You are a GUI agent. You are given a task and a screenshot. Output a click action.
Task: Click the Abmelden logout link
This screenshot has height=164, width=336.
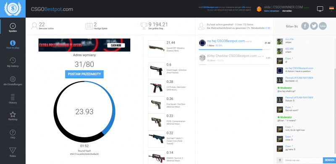coord(287,11)
